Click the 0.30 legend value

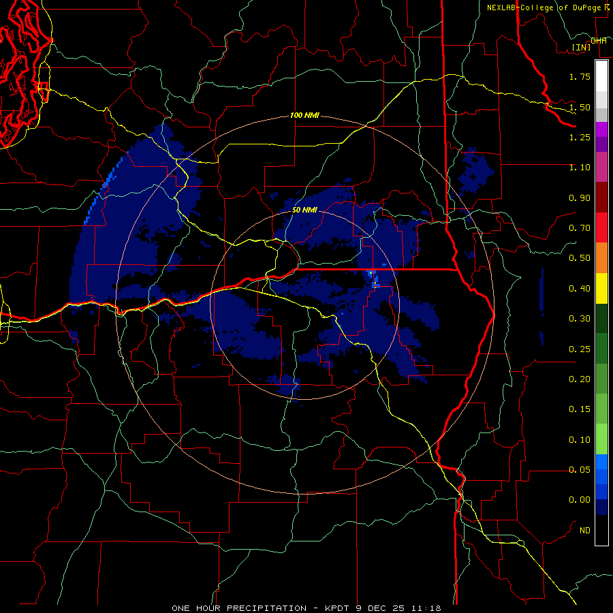point(580,319)
